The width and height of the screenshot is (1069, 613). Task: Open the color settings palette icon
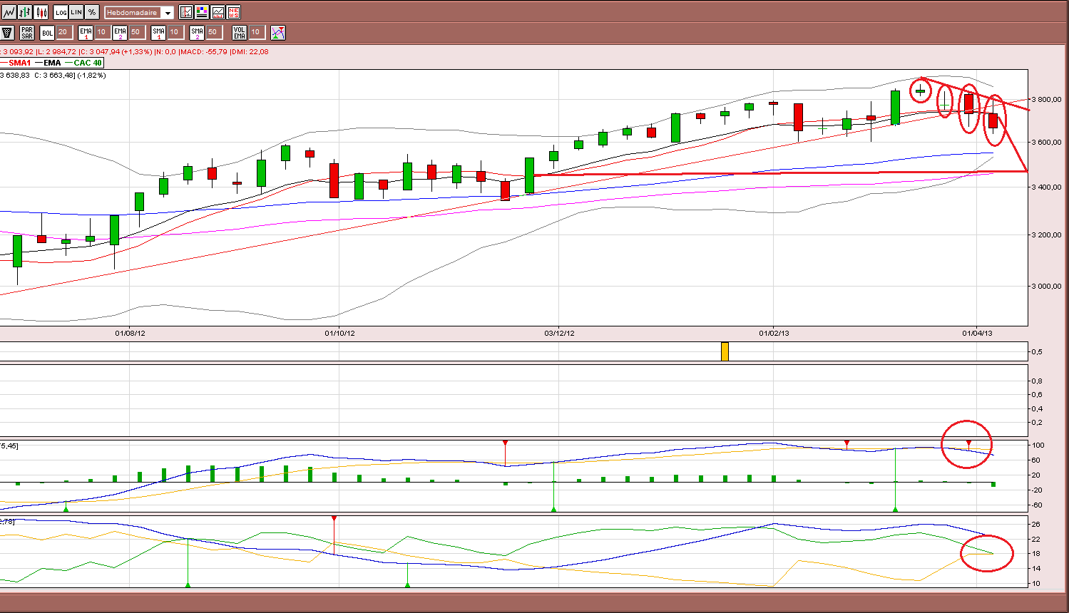202,12
